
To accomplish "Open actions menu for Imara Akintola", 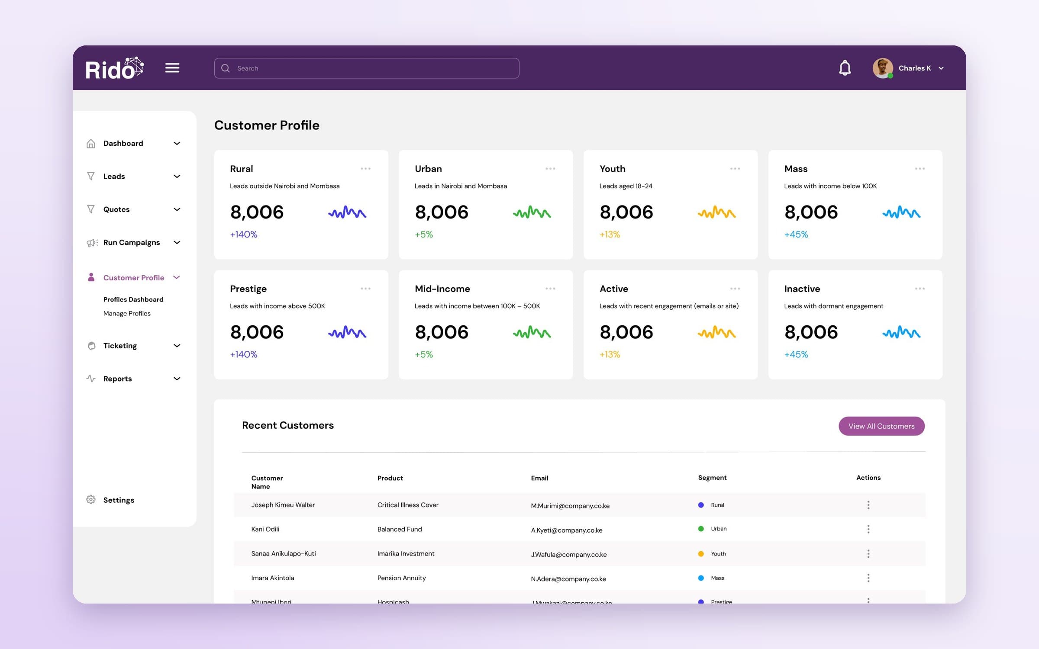I will click(868, 578).
